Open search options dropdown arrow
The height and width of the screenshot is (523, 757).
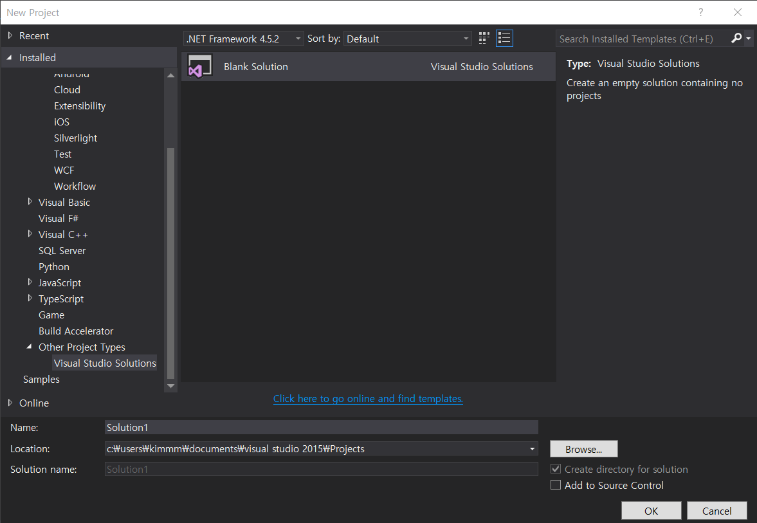[748, 38]
